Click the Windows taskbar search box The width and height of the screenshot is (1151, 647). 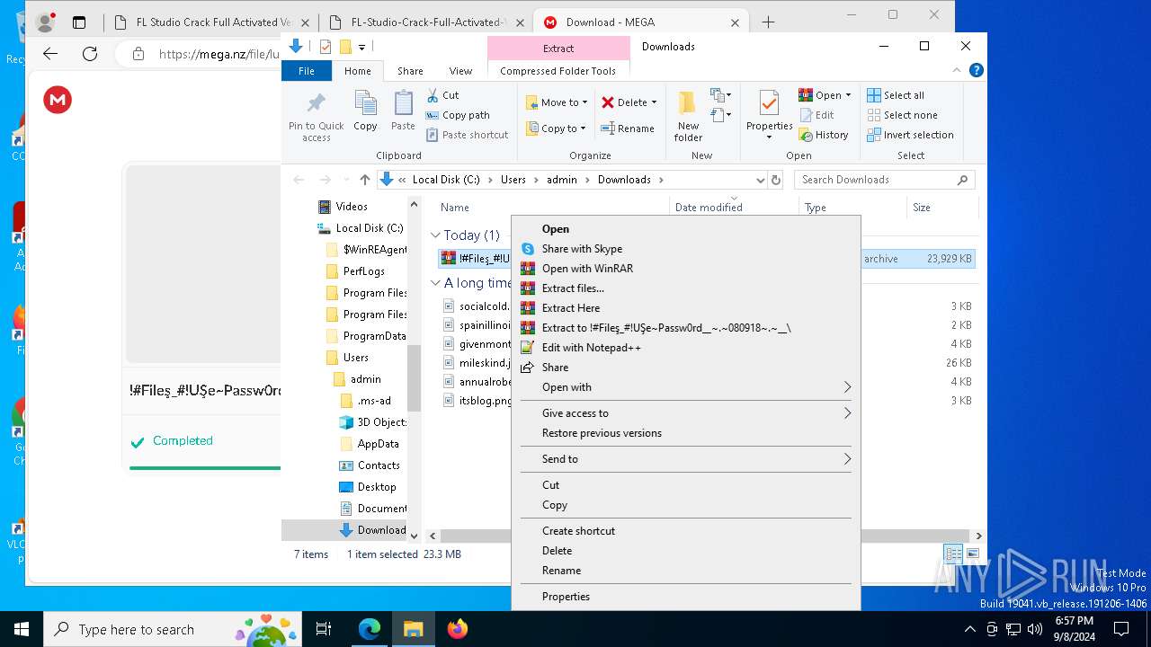coord(174,629)
